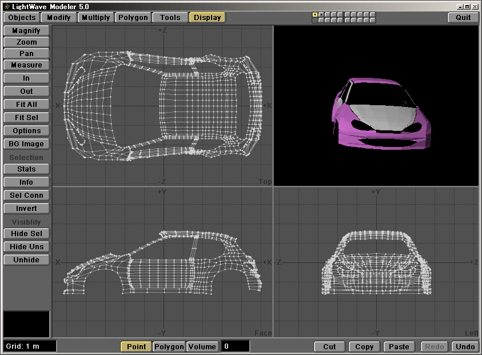Viewport: 482px width, 355px height.
Task: Click the shaded car preview viewport
Action: pyautogui.click(x=376, y=106)
